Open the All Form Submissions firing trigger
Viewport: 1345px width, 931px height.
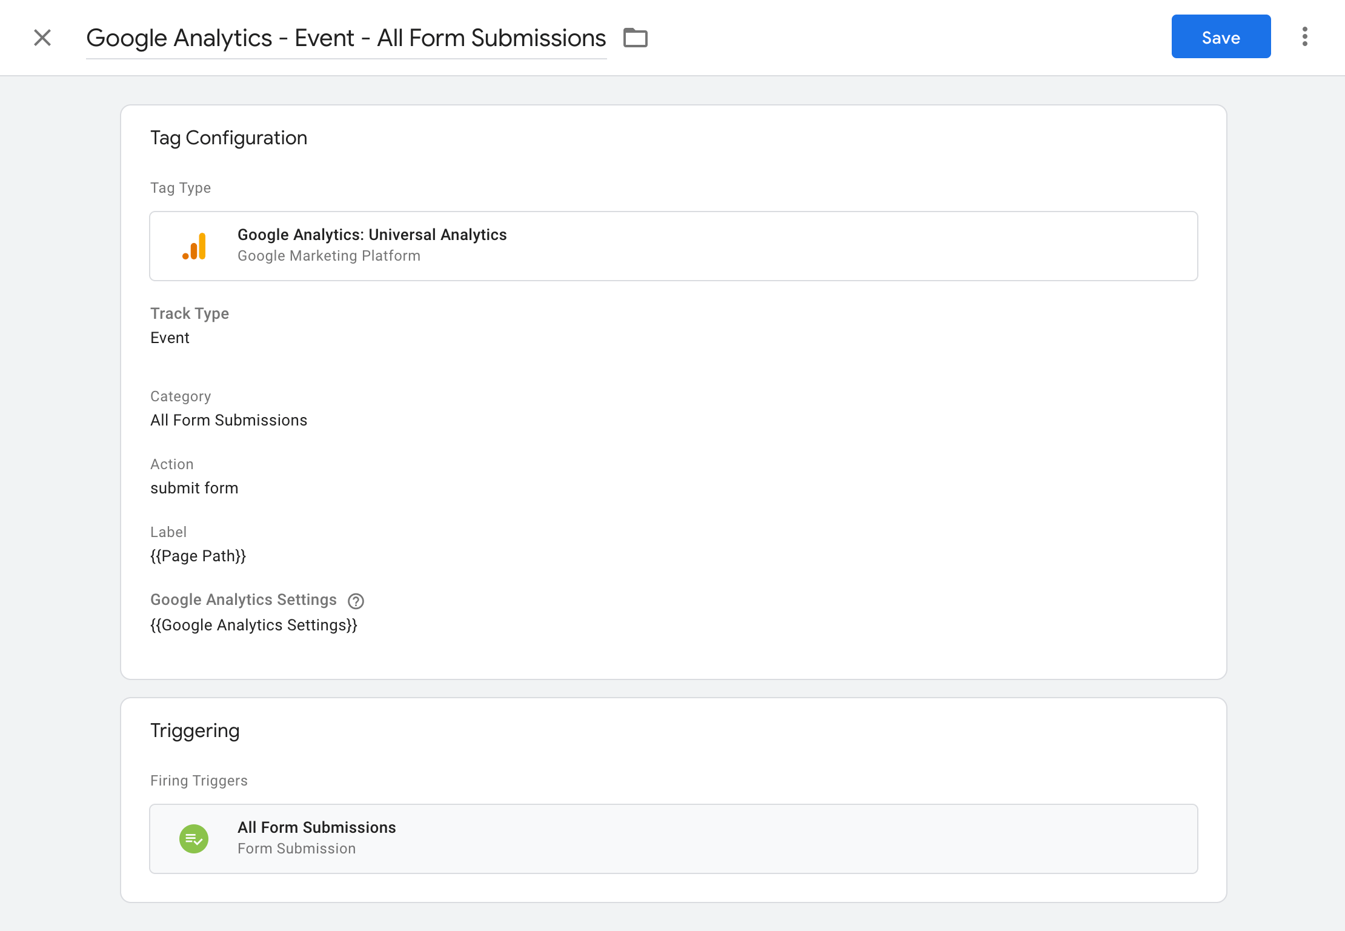[673, 839]
